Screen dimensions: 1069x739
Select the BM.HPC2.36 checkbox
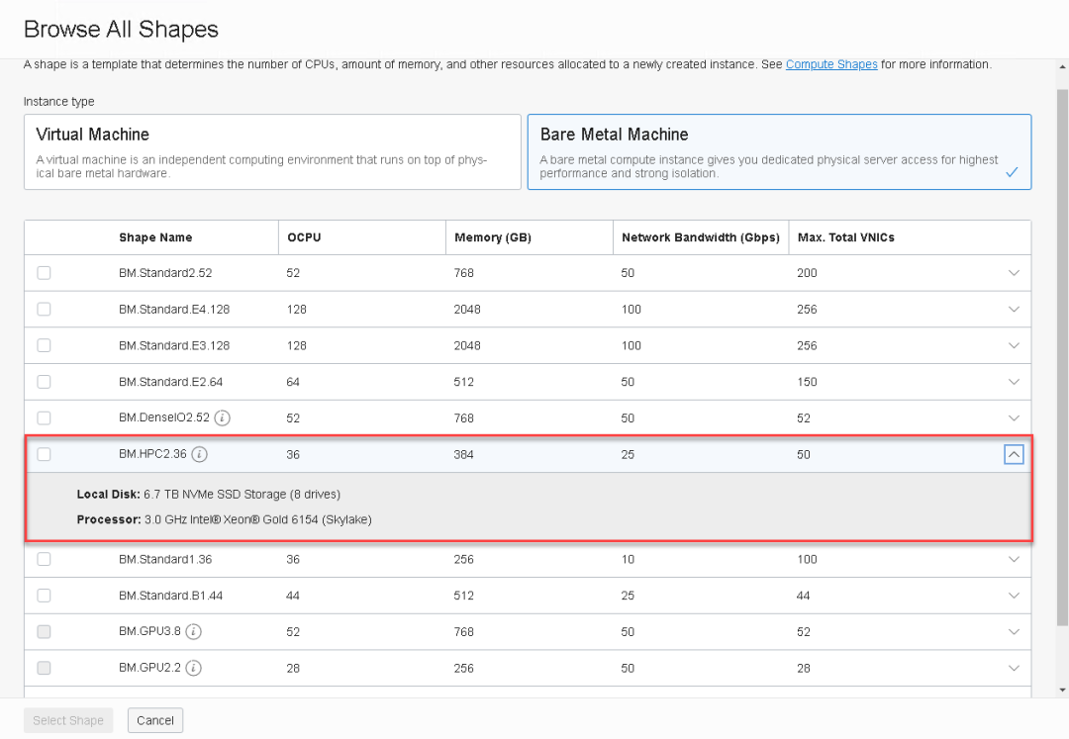tap(44, 455)
